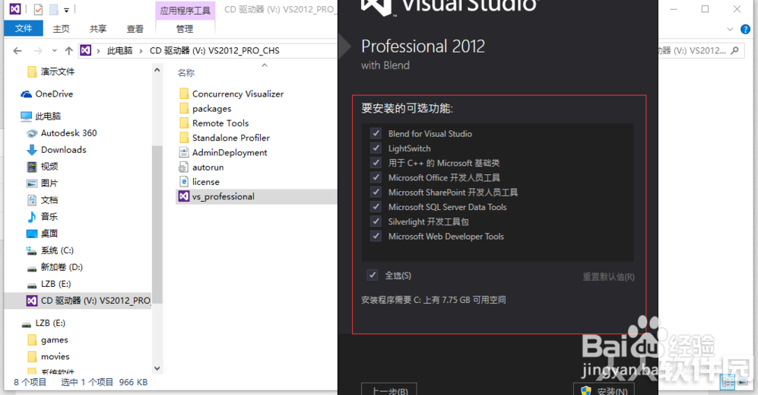Click the 系统 (C:) drive icon
758x395 pixels.
tap(32, 250)
